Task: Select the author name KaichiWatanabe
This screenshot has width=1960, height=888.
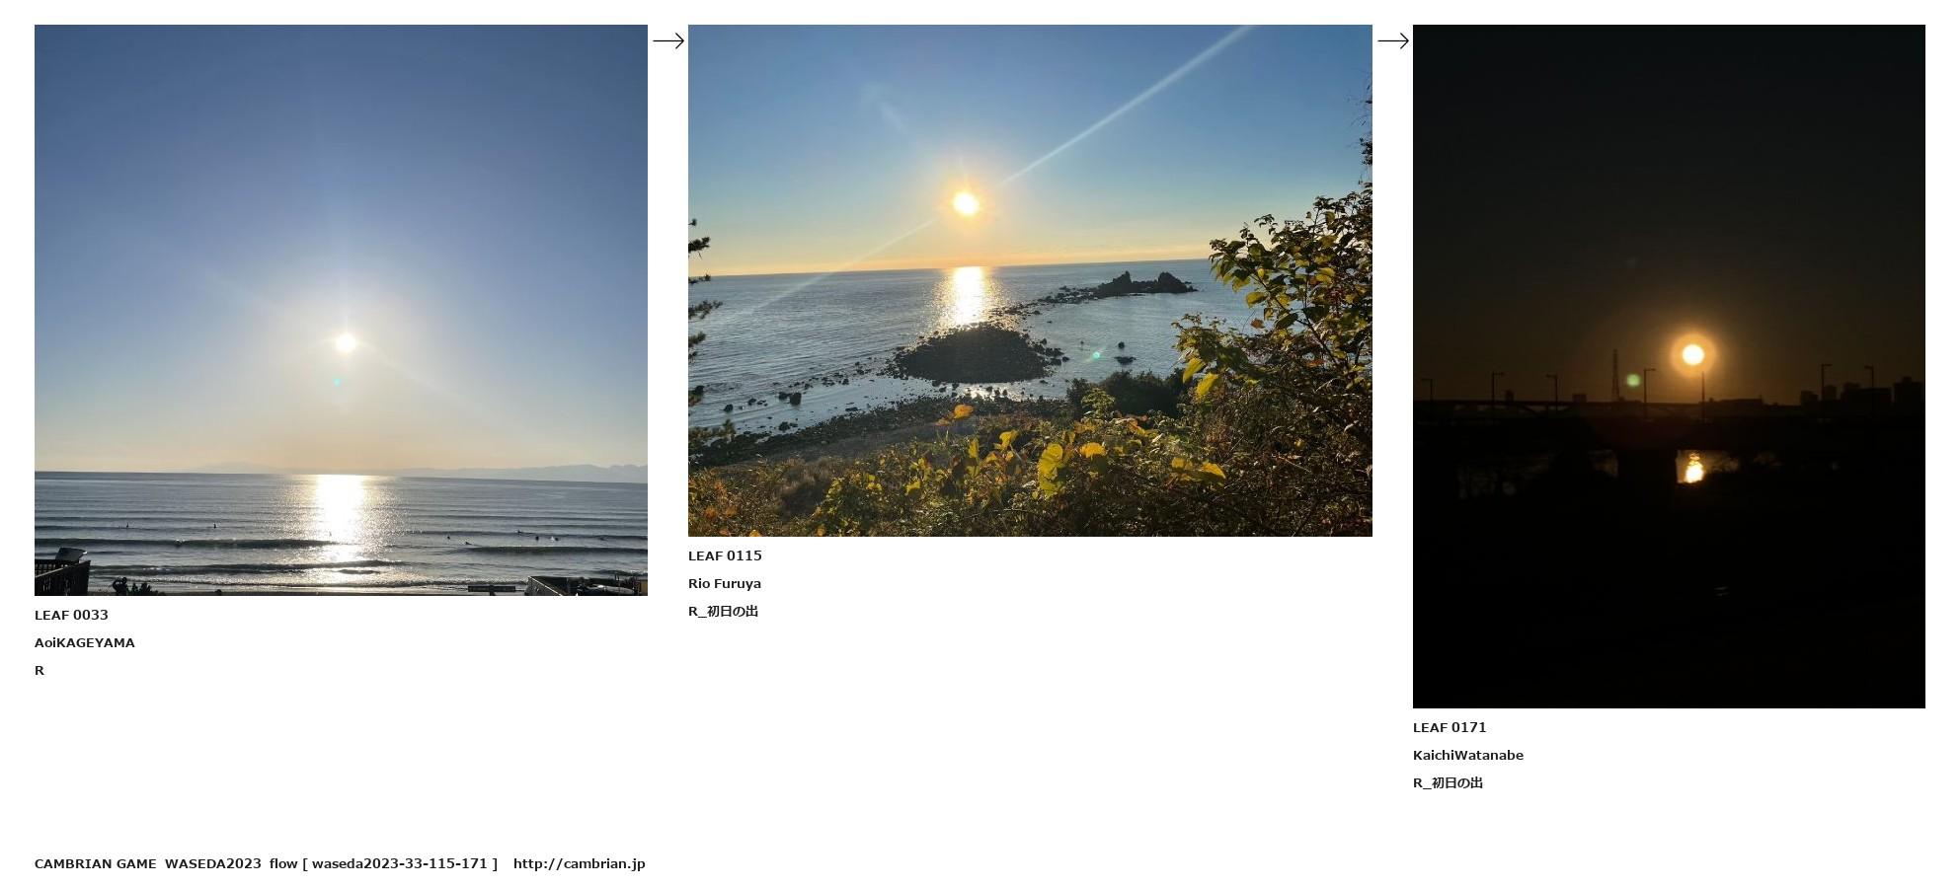Action: tap(1468, 755)
